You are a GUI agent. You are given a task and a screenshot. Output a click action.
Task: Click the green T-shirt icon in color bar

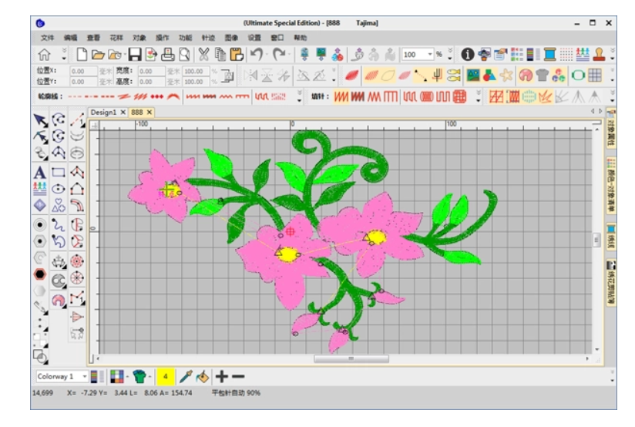pos(139,376)
